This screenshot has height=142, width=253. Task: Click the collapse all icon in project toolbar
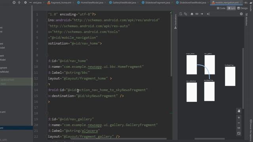(19, 2)
